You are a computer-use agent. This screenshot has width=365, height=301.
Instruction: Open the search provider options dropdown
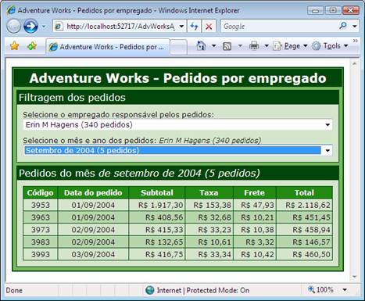click(x=355, y=27)
